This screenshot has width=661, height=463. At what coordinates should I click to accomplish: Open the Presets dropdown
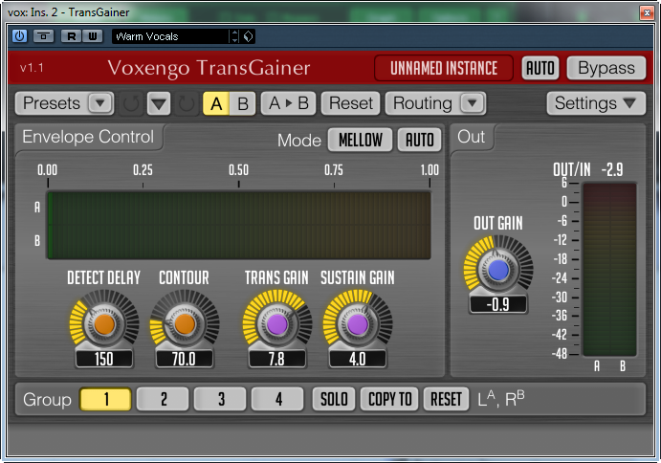click(64, 103)
